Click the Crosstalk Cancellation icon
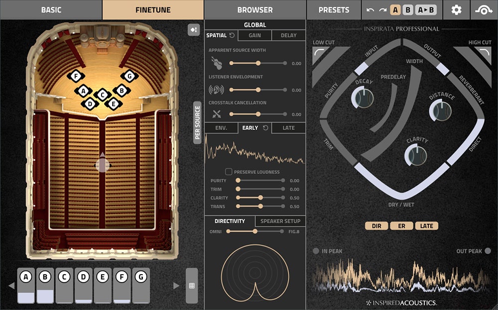 (x=217, y=114)
